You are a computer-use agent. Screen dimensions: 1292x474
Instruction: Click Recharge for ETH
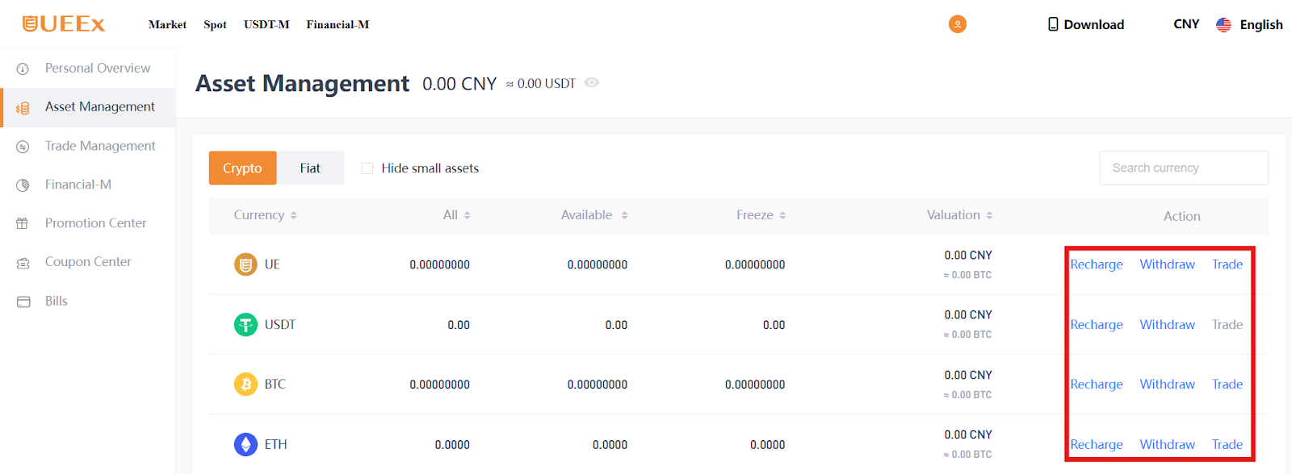1097,445
